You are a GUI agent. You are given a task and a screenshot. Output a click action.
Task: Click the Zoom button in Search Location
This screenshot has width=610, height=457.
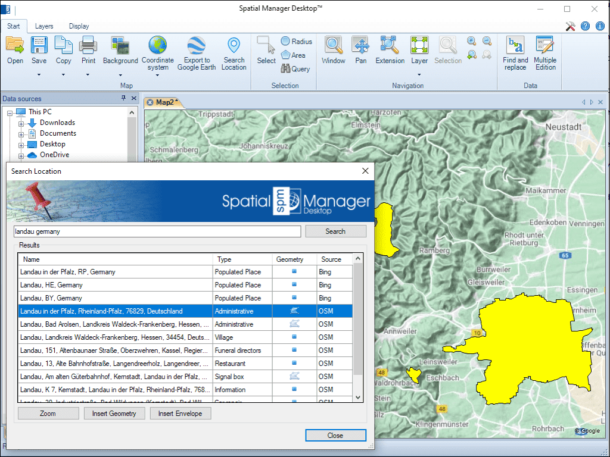pos(48,414)
